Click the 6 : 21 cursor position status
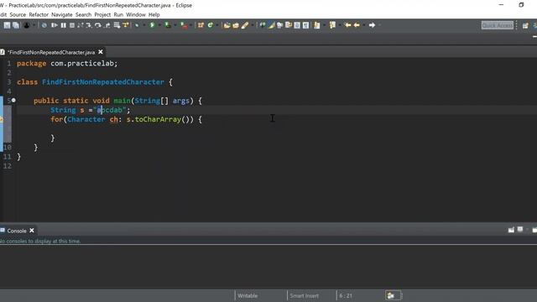This screenshot has width=537, height=302. pos(346,295)
